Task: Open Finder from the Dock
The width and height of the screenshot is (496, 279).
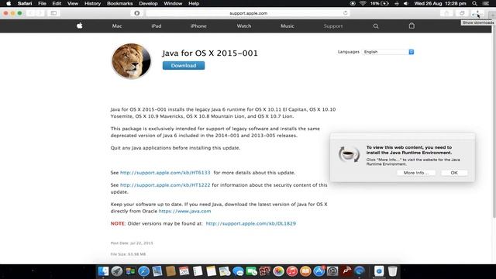Action: coord(103,271)
